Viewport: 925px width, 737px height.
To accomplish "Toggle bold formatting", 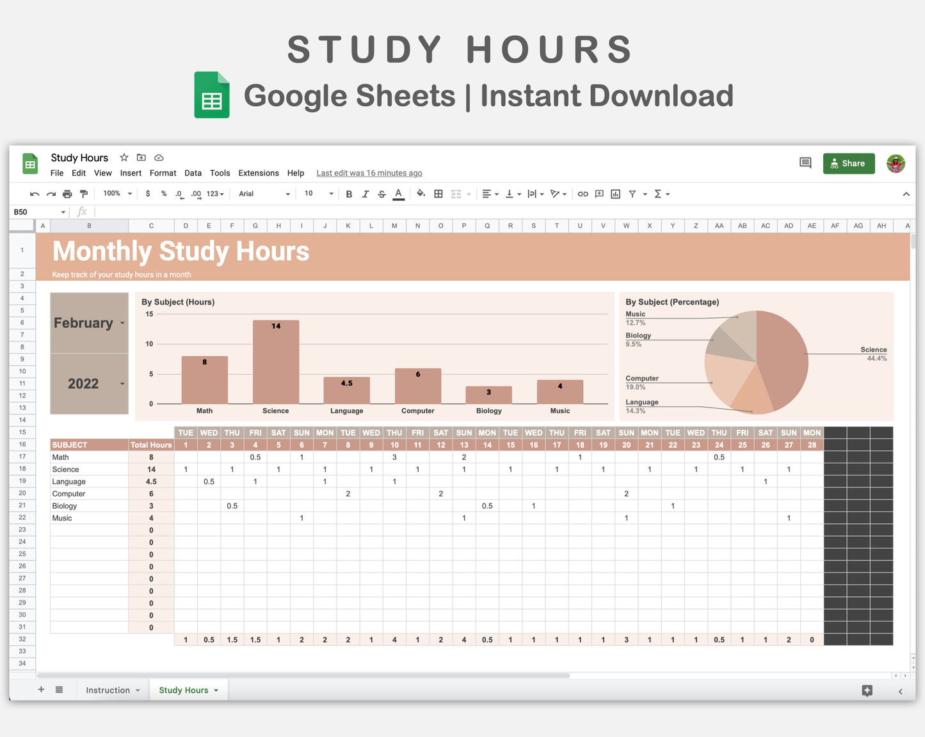I will click(x=349, y=193).
